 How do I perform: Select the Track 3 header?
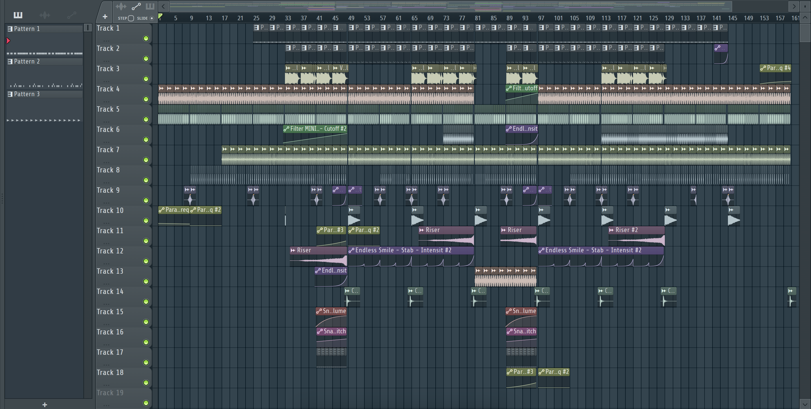(123, 74)
